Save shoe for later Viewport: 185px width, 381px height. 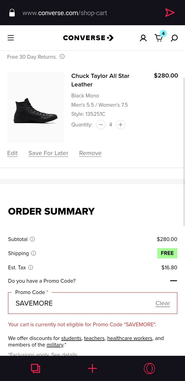(48, 153)
